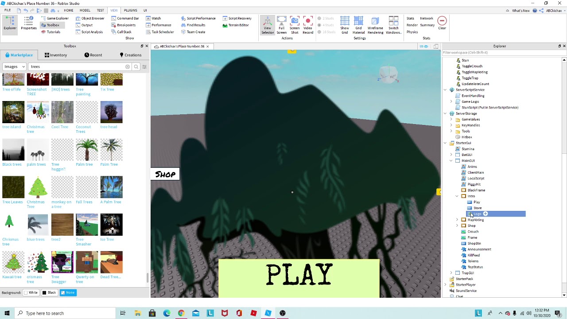The height and width of the screenshot is (319, 567).
Task: Open the Images category dropdown
Action: pos(15,66)
